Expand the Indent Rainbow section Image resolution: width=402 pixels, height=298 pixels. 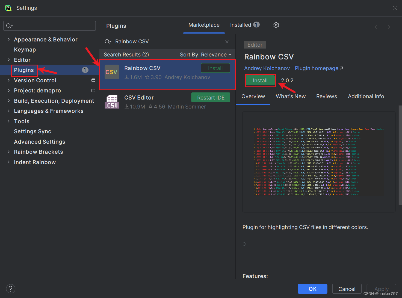[x=8, y=162]
